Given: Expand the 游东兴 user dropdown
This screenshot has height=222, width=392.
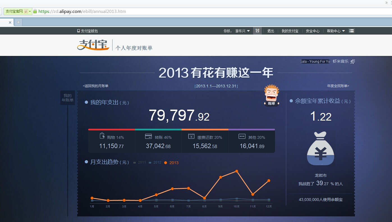Looking at the screenshot, I should click(x=248, y=31).
